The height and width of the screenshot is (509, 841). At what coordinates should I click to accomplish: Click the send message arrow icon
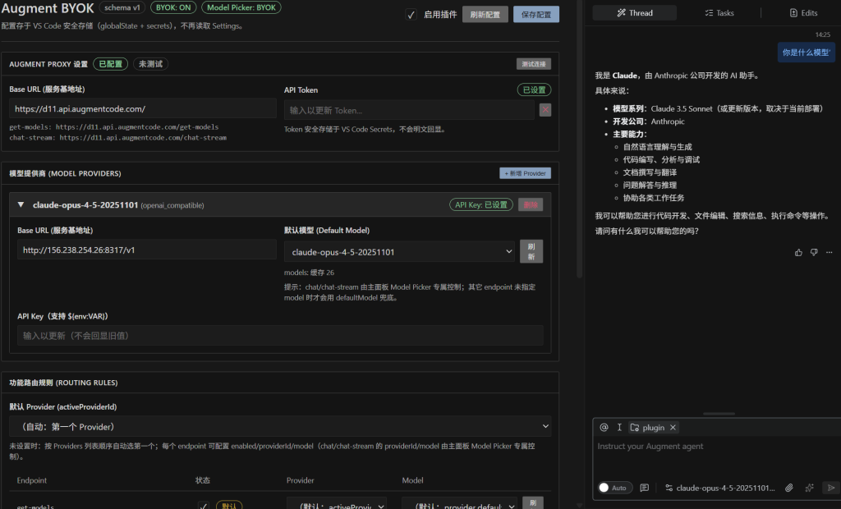tap(829, 488)
